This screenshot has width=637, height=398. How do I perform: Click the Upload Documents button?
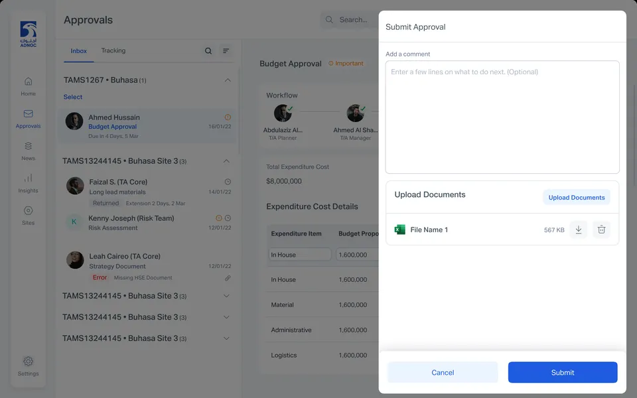coord(577,198)
